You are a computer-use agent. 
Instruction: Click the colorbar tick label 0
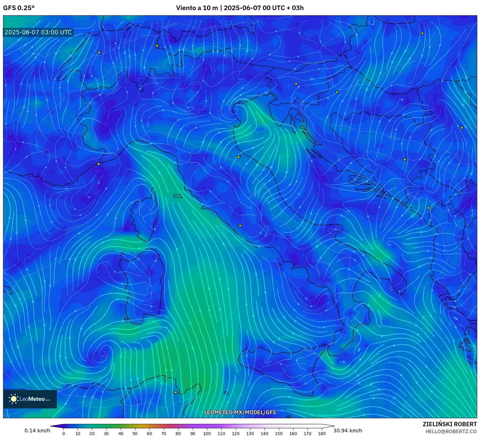click(x=64, y=433)
